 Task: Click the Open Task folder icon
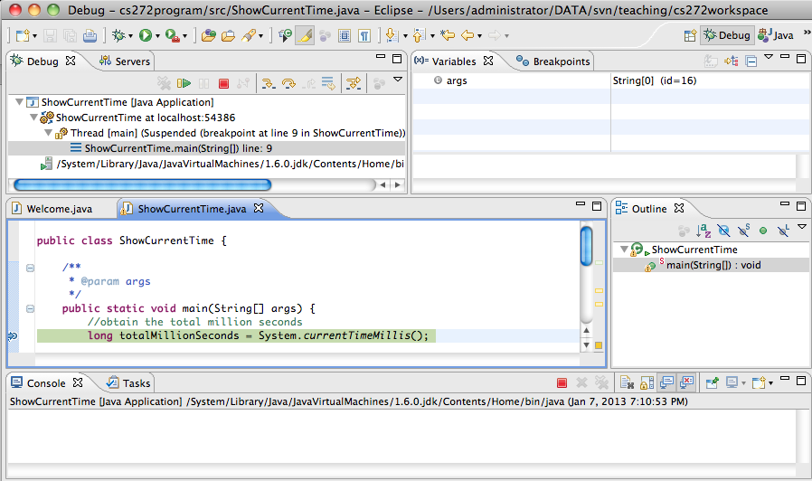click(228, 35)
